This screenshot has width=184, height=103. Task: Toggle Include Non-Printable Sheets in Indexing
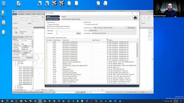coord(48,28)
